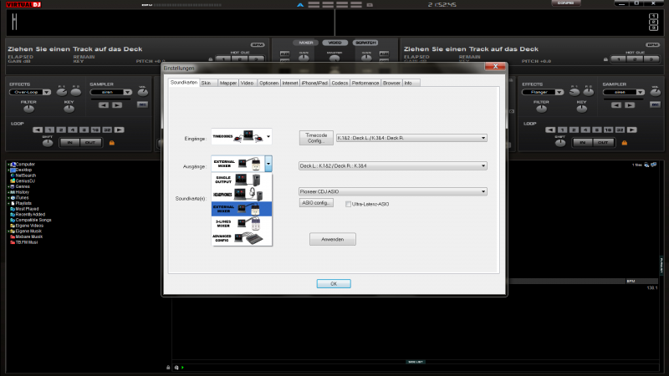Open the Pioneer CDJ ASIO sound card dropdown
The height and width of the screenshot is (376, 669).
point(392,192)
